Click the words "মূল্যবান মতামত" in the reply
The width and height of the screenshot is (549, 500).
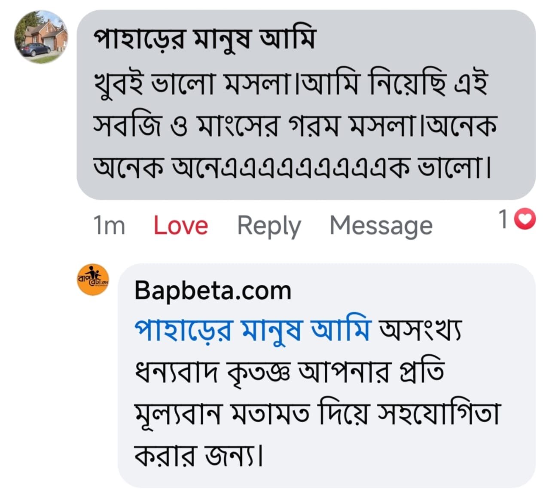pos(222,414)
